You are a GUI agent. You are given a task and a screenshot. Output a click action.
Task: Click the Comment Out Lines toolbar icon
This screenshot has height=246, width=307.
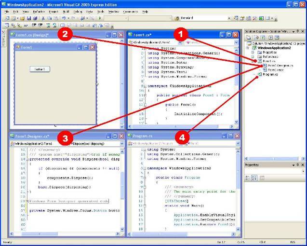(48, 25)
